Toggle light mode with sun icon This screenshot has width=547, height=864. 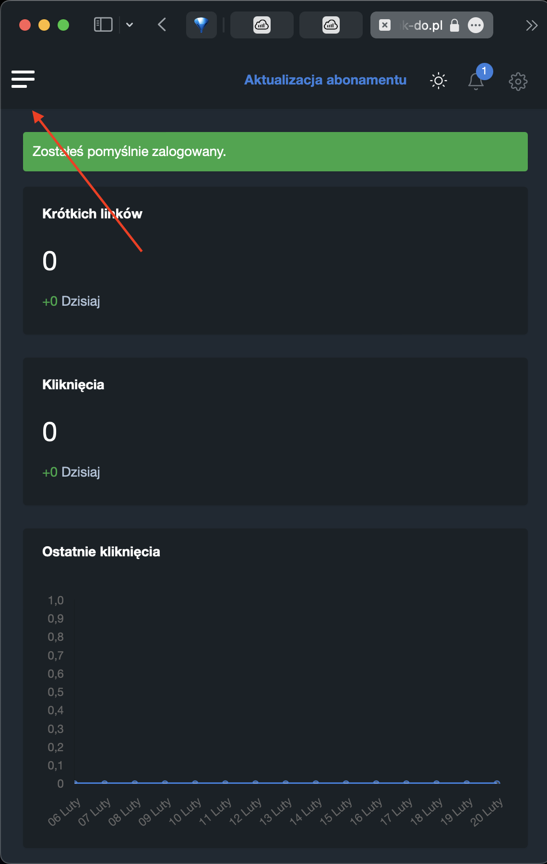[x=438, y=81]
